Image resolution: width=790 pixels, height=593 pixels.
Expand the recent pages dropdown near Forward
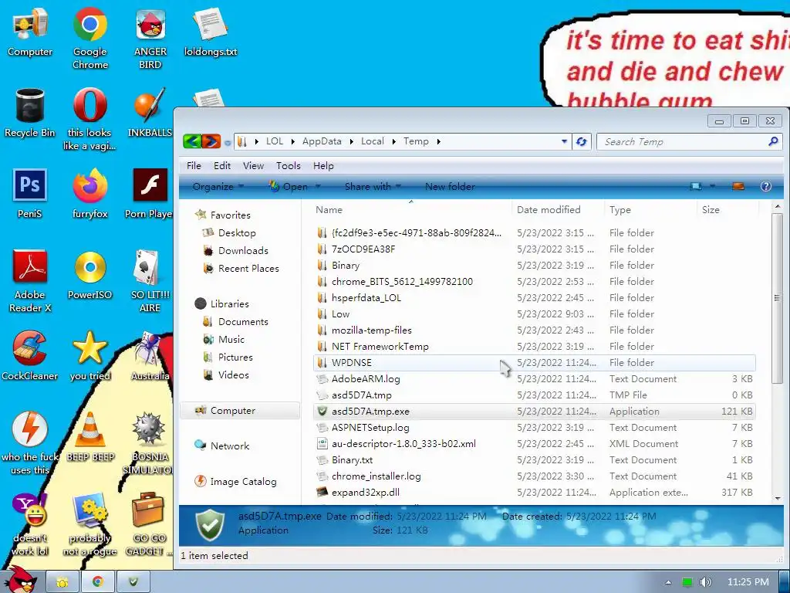coord(228,143)
